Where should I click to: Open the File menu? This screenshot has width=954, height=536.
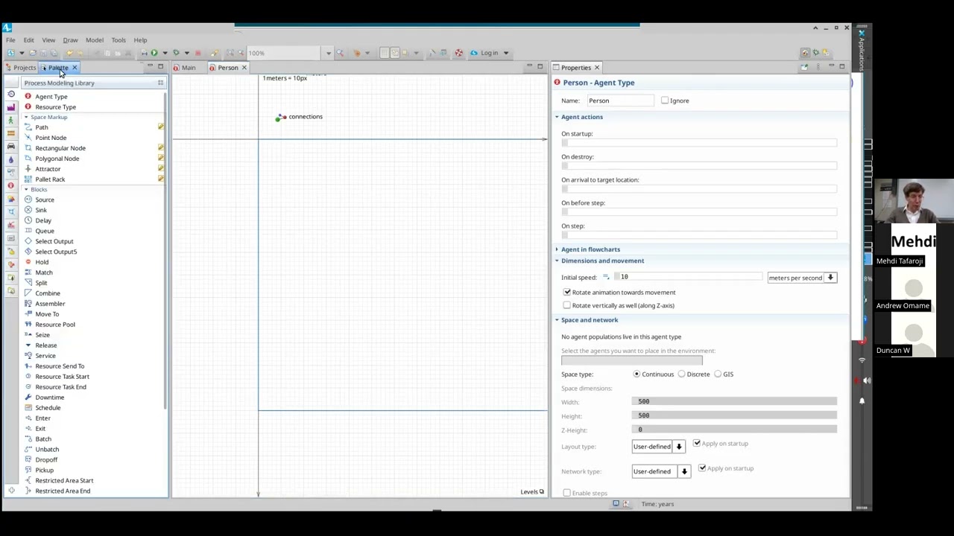tap(10, 40)
